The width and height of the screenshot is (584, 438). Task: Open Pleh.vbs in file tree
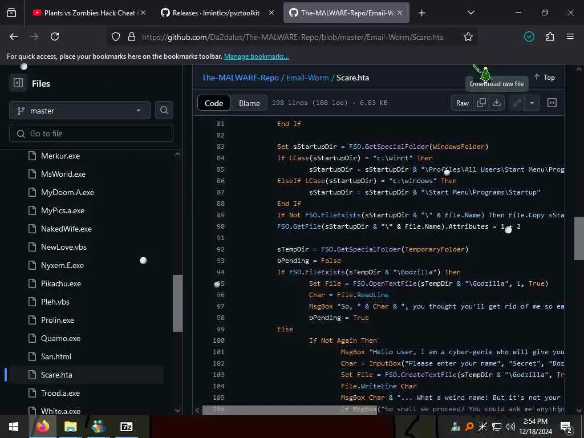tap(55, 302)
